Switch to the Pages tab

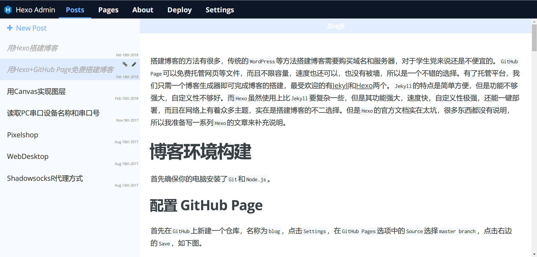(x=108, y=10)
